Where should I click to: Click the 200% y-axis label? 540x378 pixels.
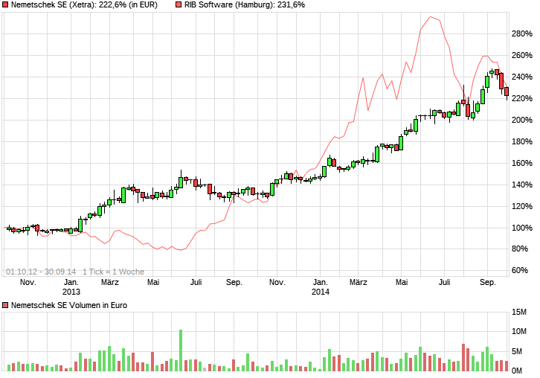pos(522,120)
